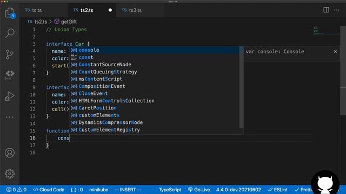
Task: Switch to the ts3.ts tab
Action: pos(140,10)
